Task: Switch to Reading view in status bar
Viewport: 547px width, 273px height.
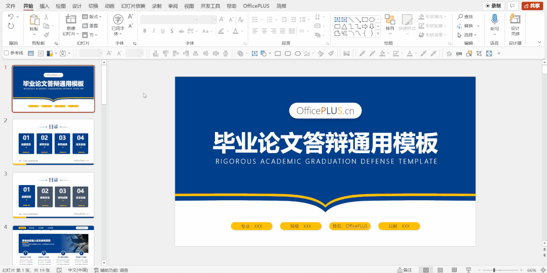Action: pos(454,270)
